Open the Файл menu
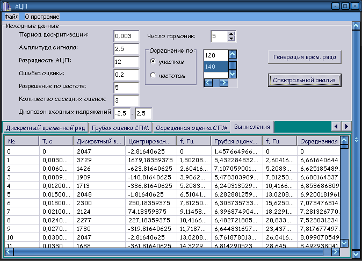This screenshot has height=261, width=362. (11, 17)
